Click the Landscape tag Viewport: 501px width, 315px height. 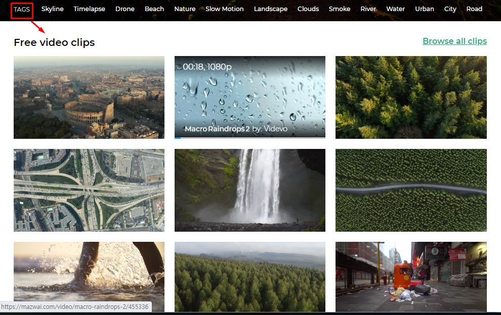pyautogui.click(x=271, y=9)
